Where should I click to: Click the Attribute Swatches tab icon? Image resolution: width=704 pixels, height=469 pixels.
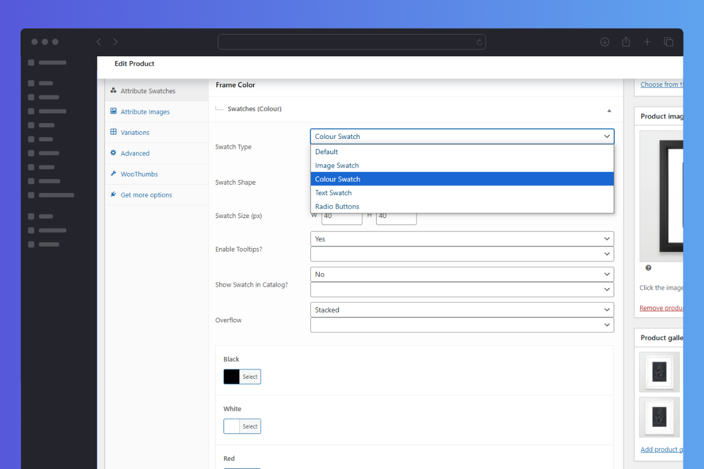click(x=113, y=91)
